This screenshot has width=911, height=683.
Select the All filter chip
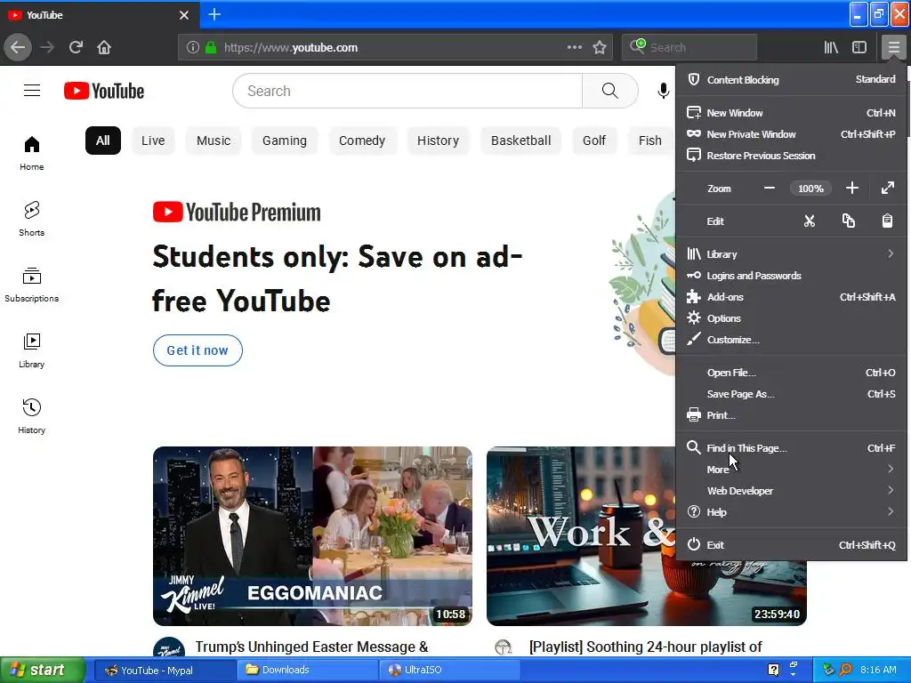tap(103, 141)
